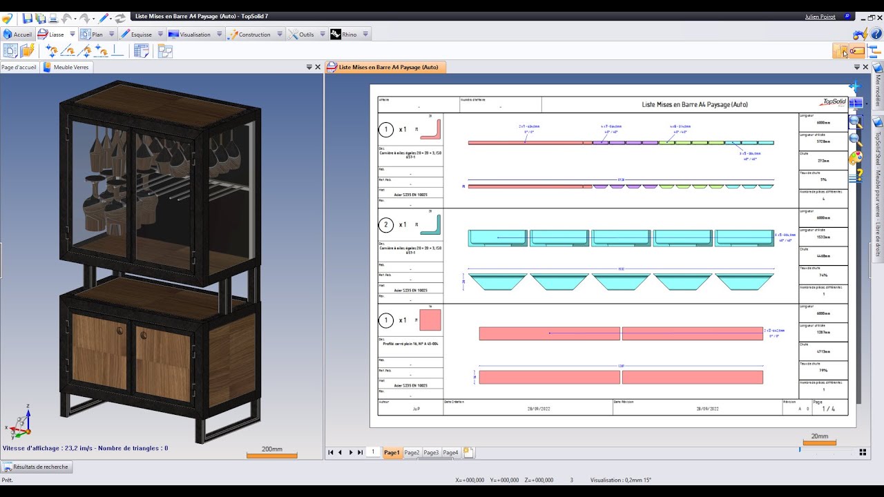This screenshot has height=497, width=884.
Task: Click the folder with lightning bolt ribbon icon
Action: point(27,50)
